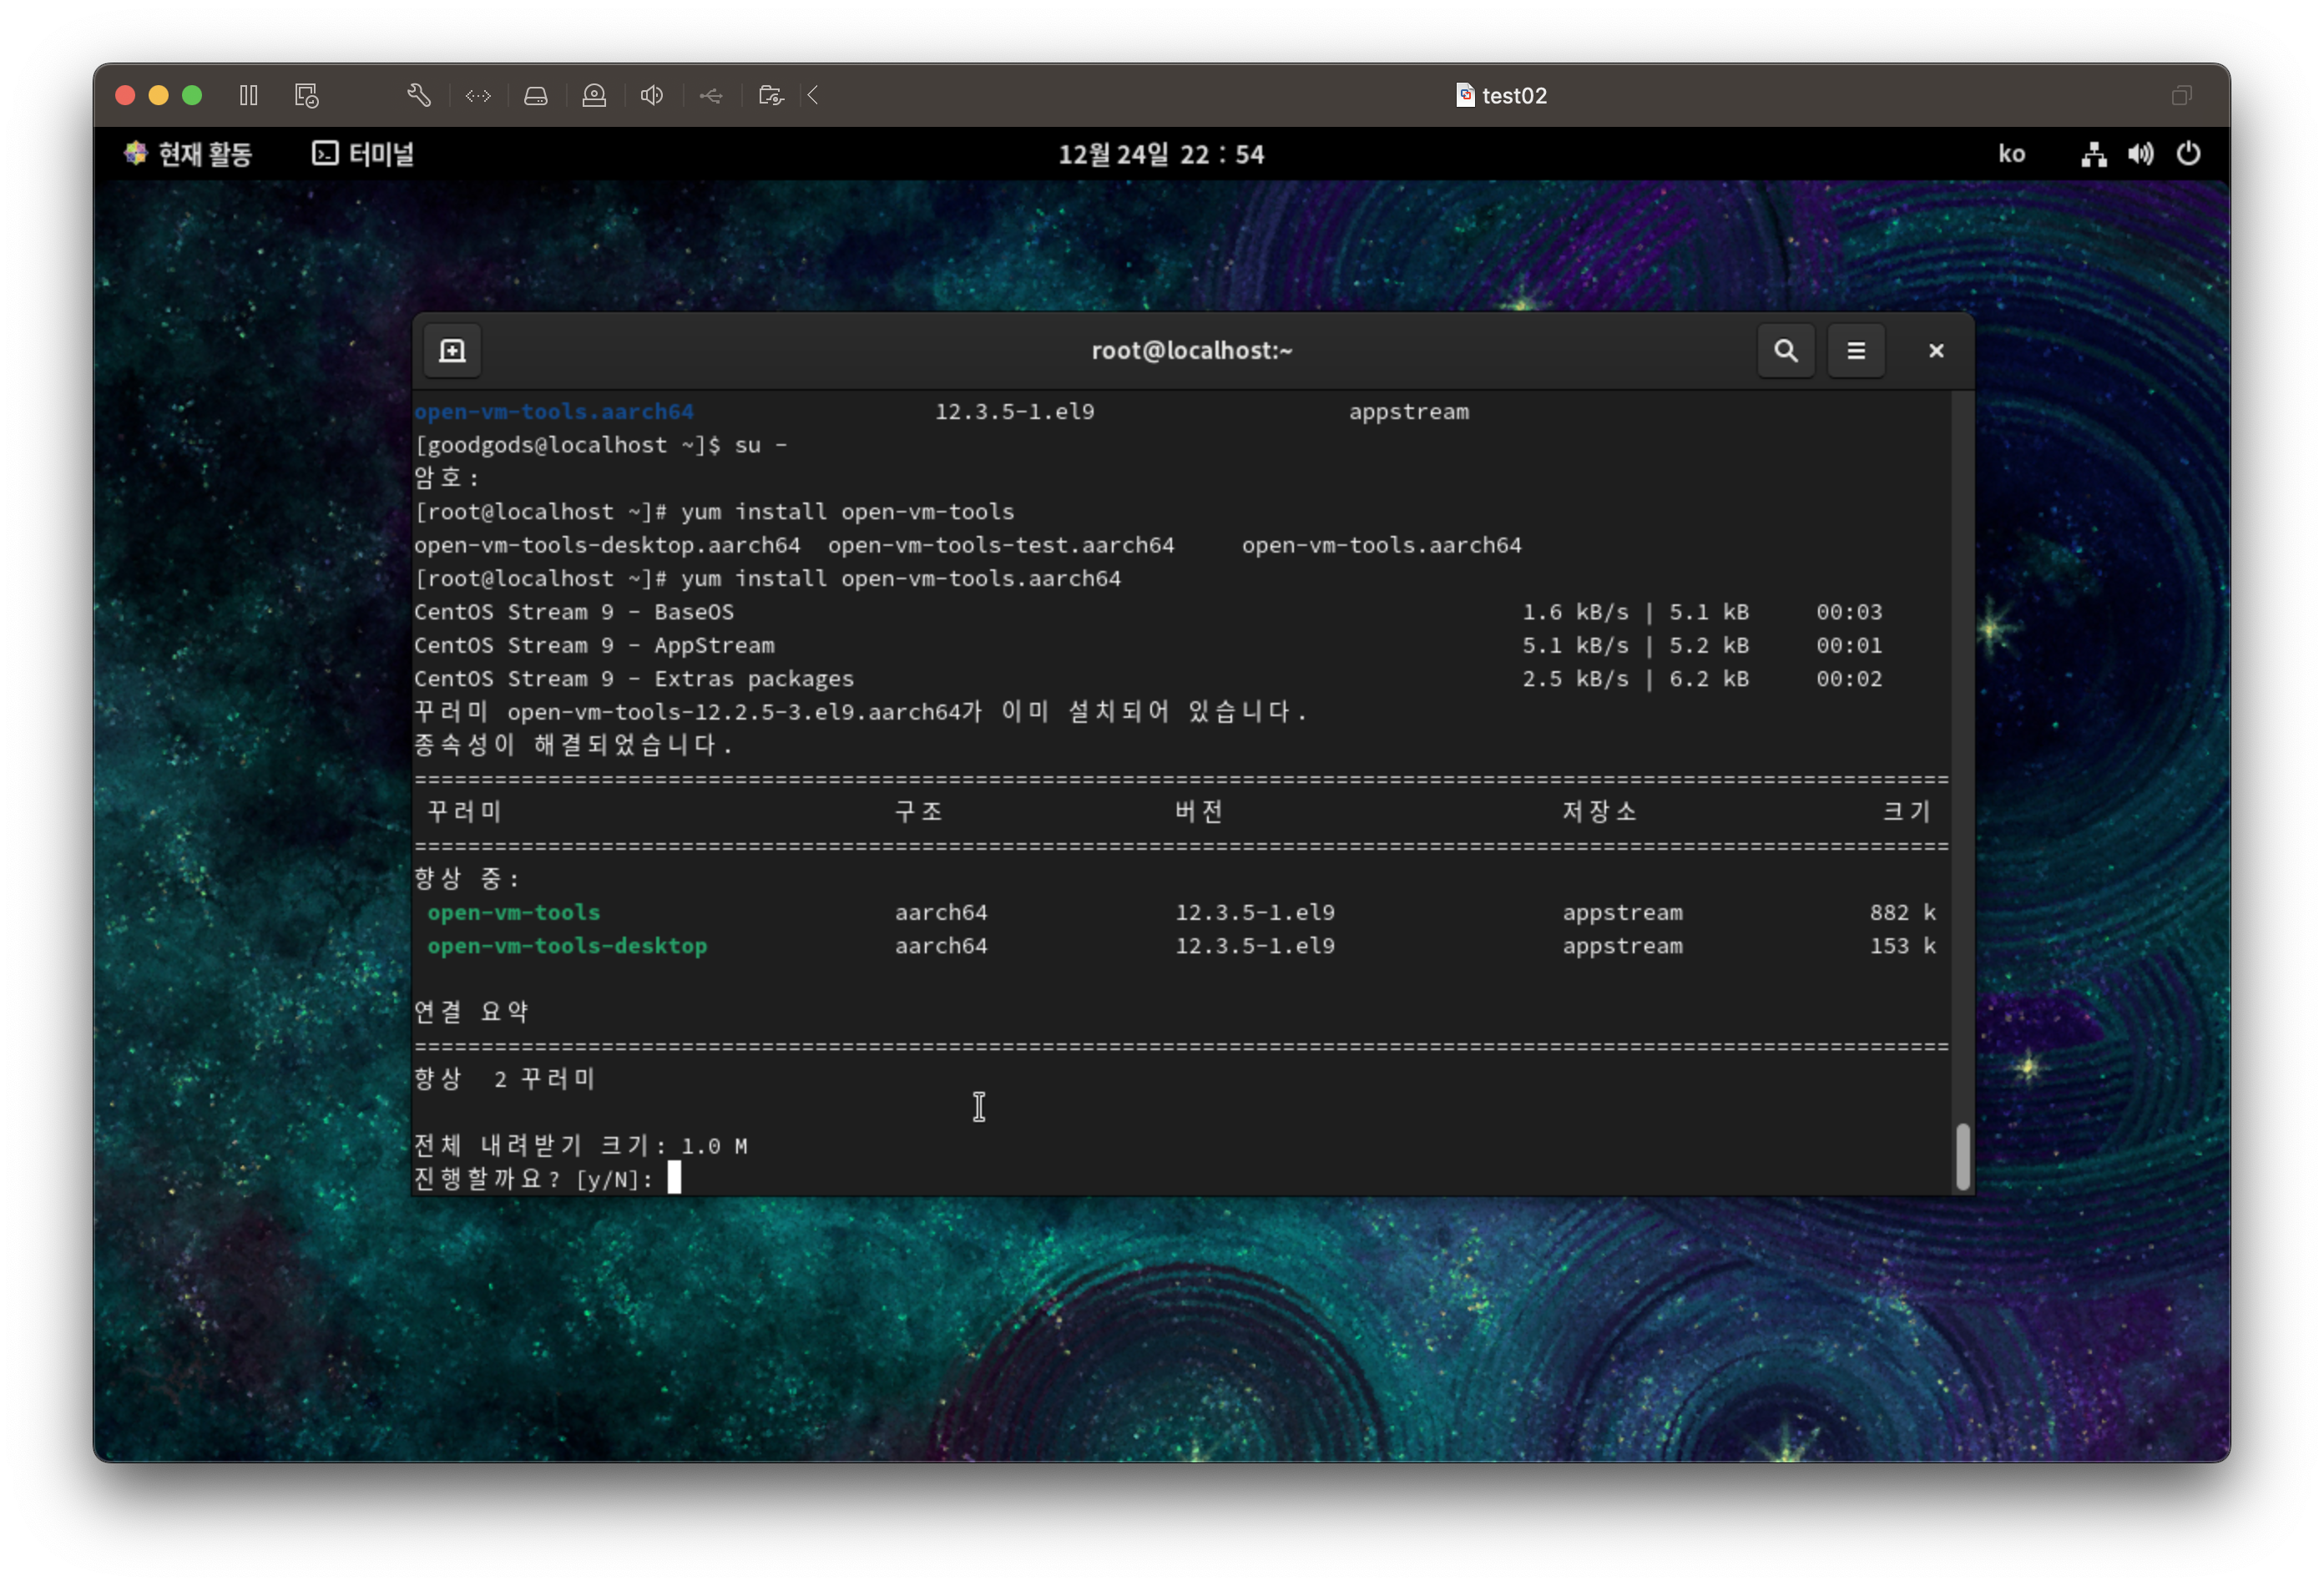This screenshot has width=2324, height=1586.
Task: Open the terminal hamburger menu
Action: (x=1855, y=351)
